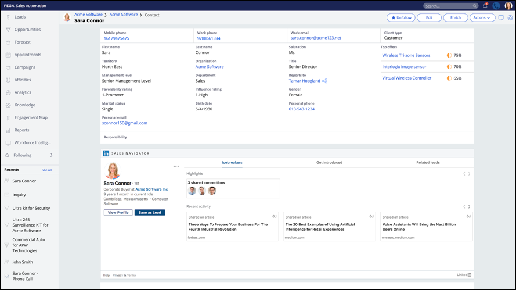Click the Opportunities funnel icon in sidebar
This screenshot has height=290, width=516.
8,30
